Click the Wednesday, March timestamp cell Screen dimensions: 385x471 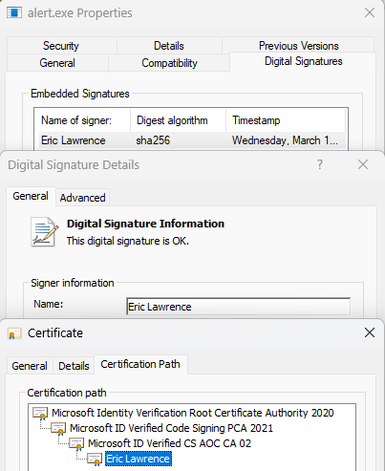click(285, 140)
